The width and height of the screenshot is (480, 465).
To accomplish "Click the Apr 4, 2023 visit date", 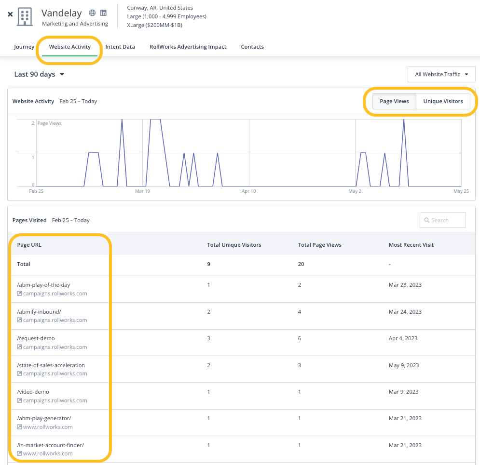I will [403, 338].
